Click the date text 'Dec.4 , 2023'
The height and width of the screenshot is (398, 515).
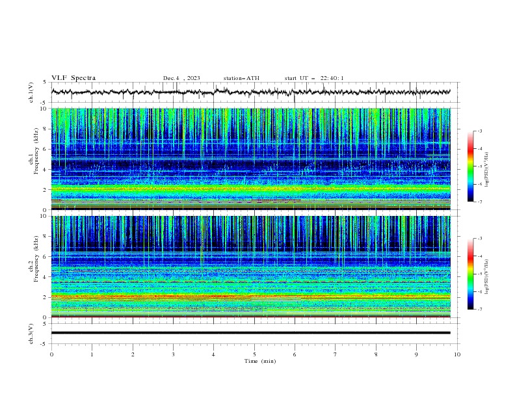[x=181, y=78]
